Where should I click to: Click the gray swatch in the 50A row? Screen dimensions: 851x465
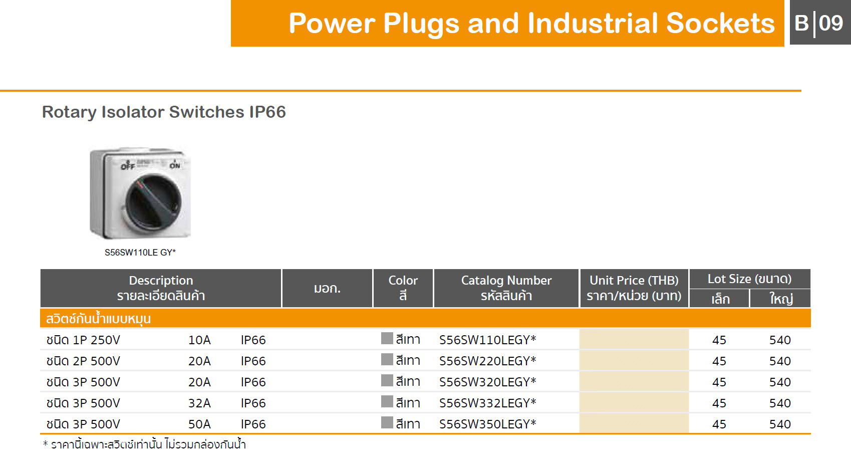point(387,423)
